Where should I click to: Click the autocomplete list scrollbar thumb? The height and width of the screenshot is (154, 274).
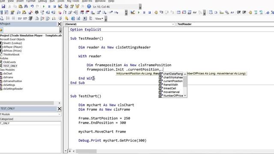(185, 81)
